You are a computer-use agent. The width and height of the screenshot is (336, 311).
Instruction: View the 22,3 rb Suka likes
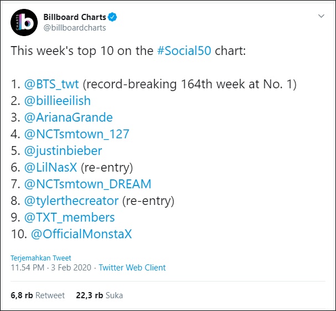point(99,295)
